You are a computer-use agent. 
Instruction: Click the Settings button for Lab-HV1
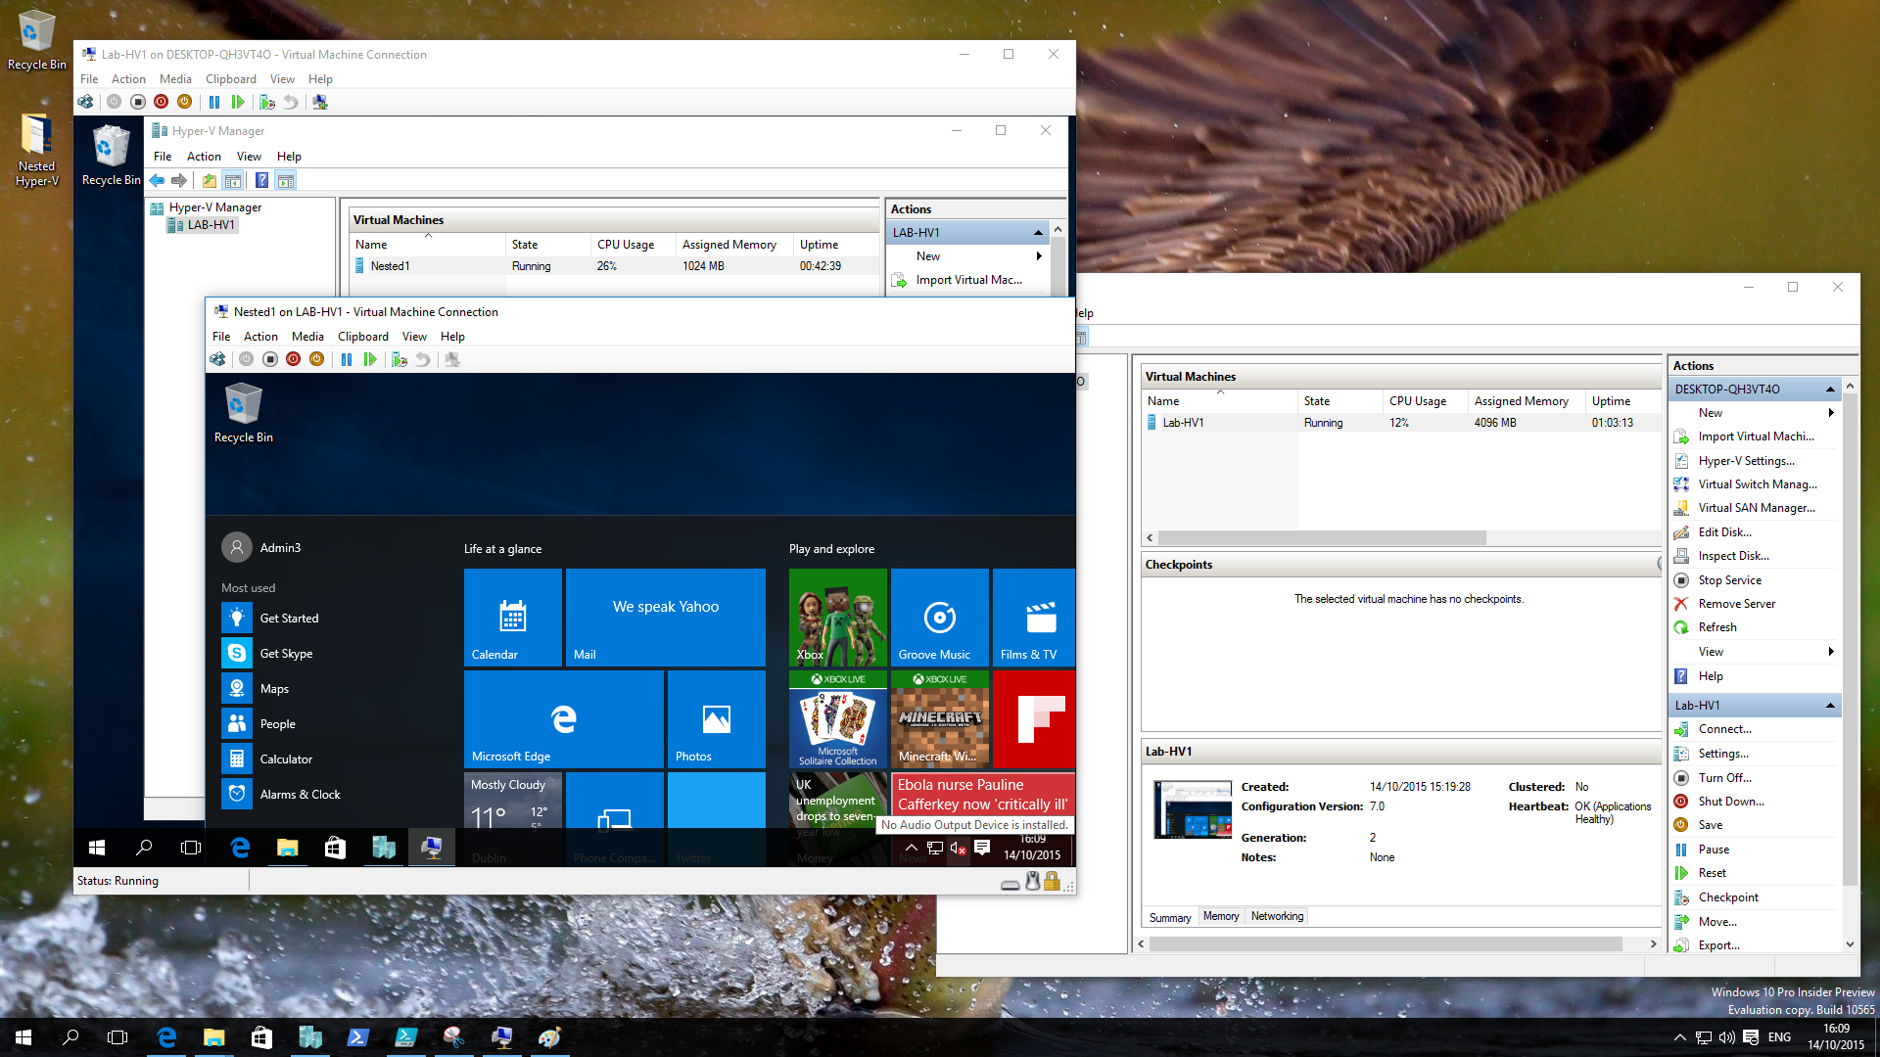(x=1725, y=753)
